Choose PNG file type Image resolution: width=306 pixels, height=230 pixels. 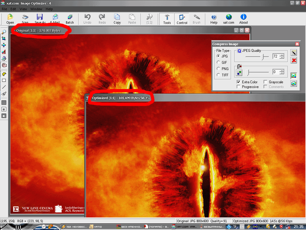[223, 69]
